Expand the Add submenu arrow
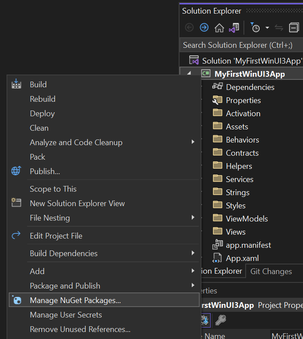The width and height of the screenshot is (303, 339). [x=193, y=271]
